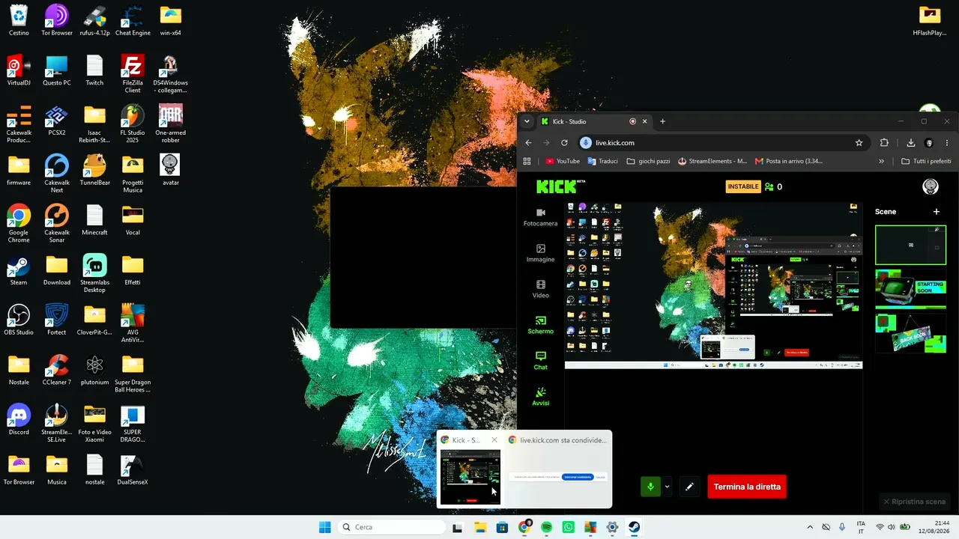Open the YouTube bookmark
959x539 pixels.
click(563, 161)
